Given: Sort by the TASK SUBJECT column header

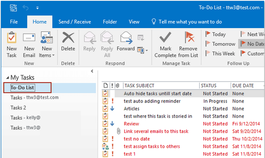Looking at the screenshot, I should click(139, 86).
